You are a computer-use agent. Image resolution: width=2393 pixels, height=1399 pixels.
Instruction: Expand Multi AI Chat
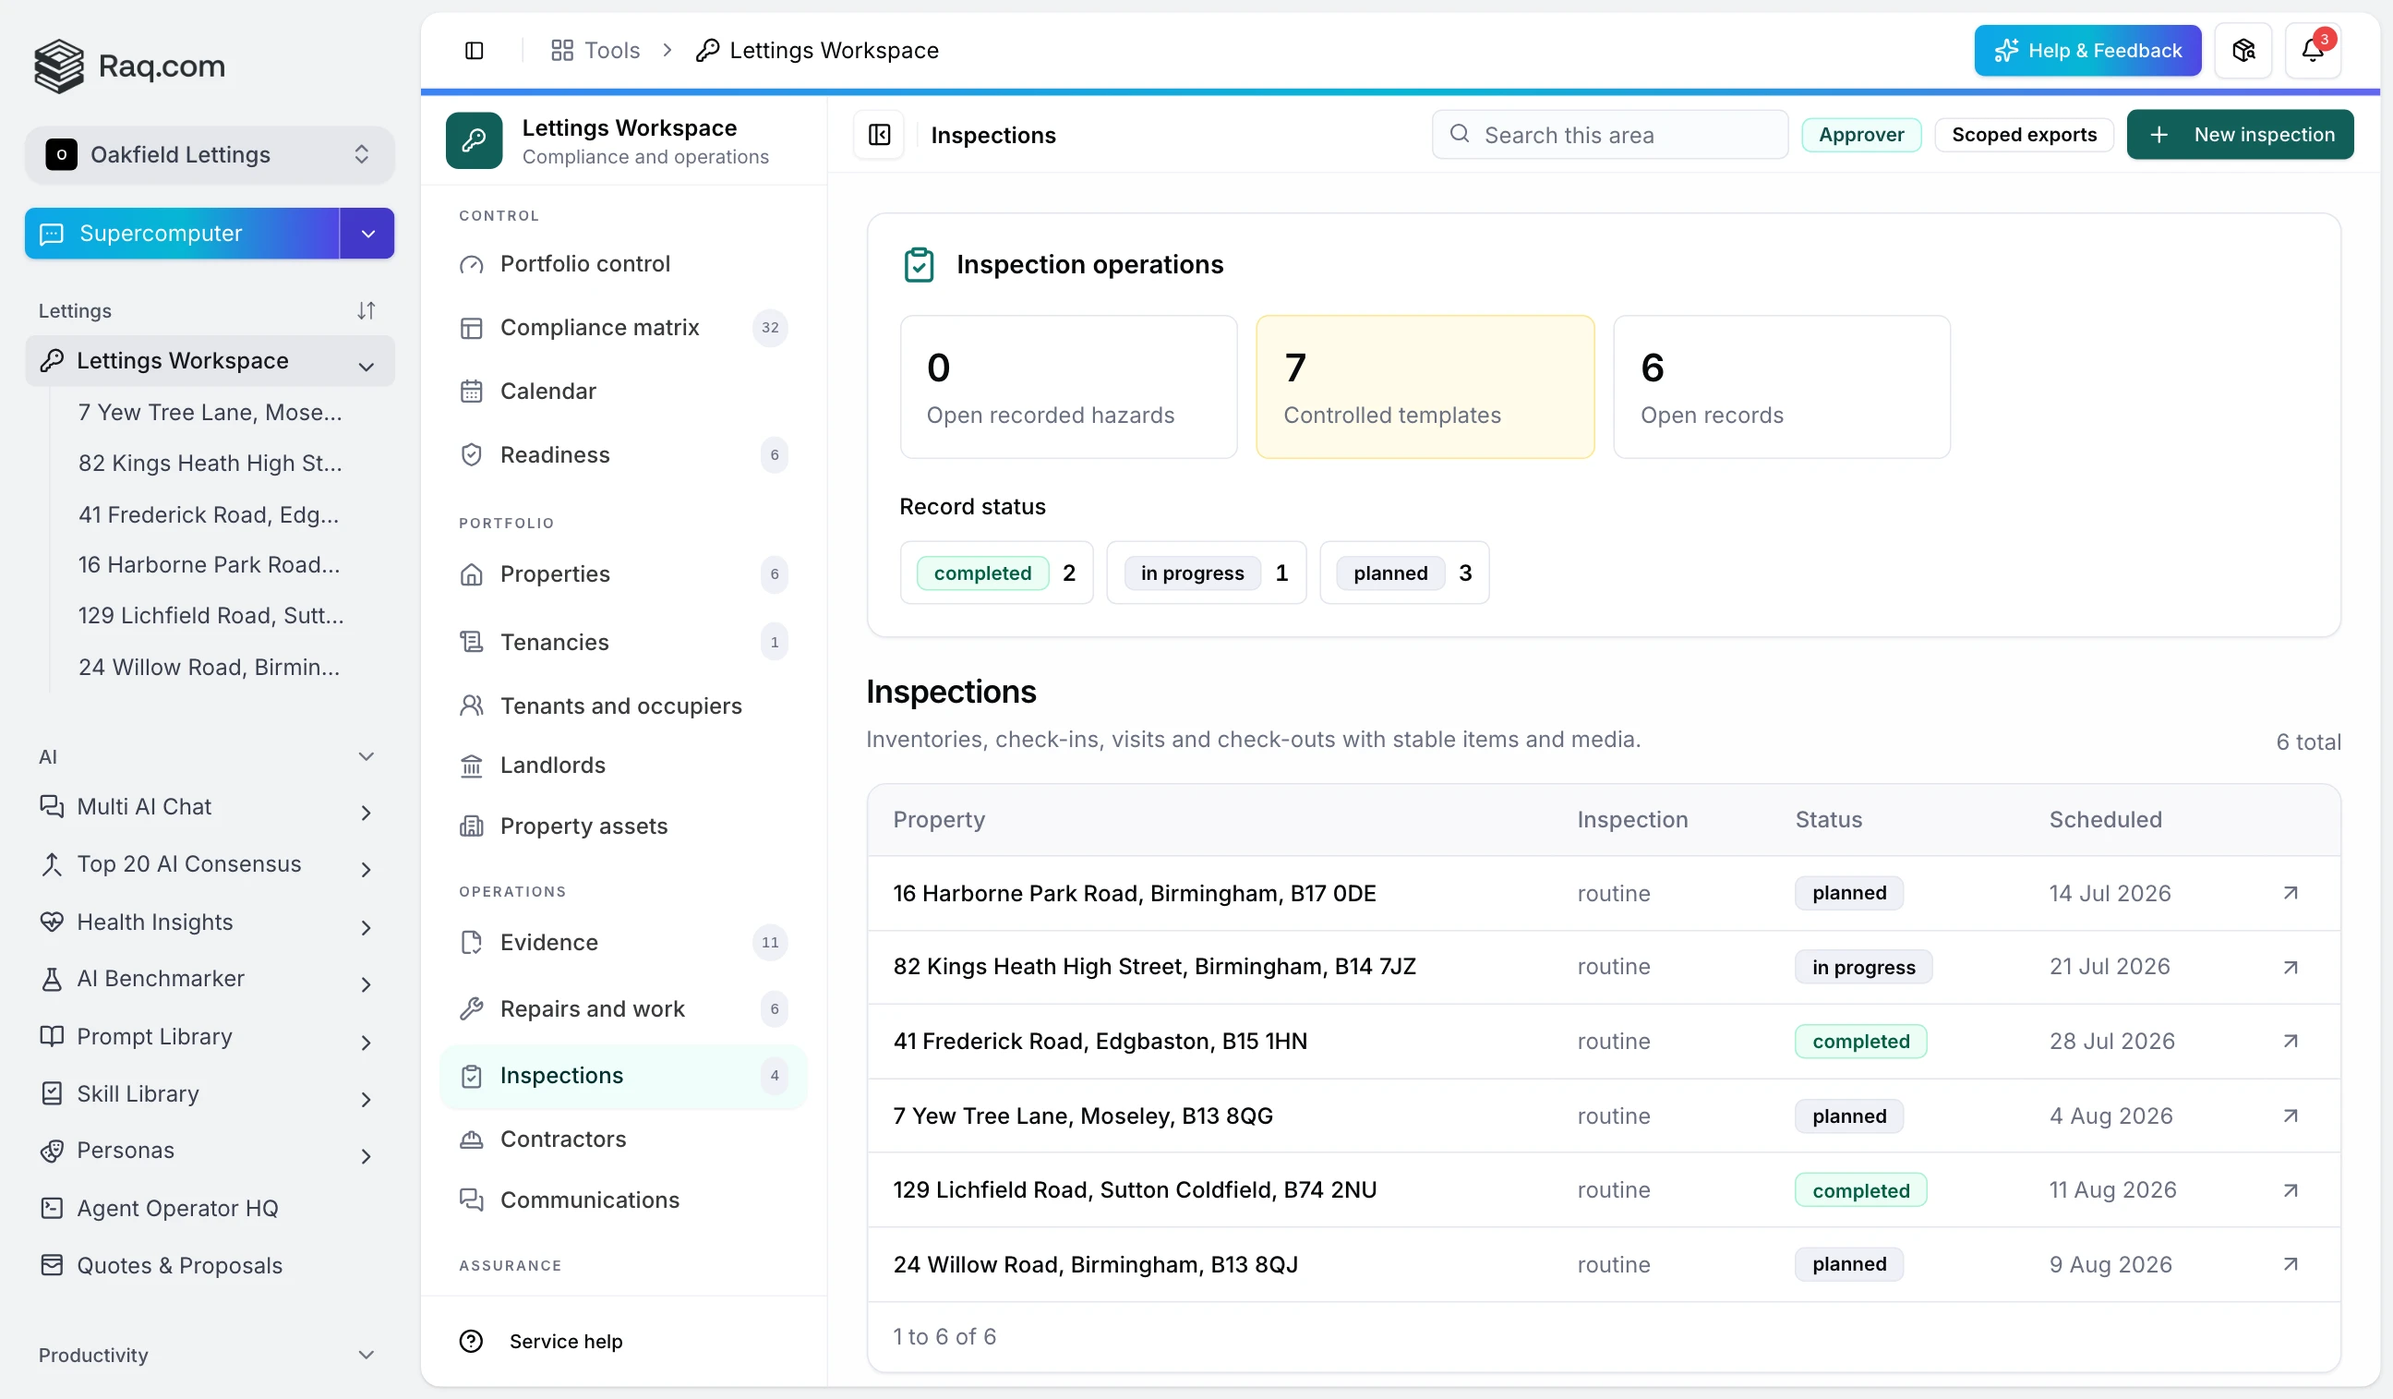367,813
